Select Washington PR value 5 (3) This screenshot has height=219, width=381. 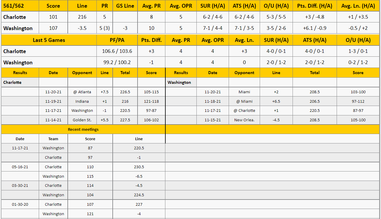click(105, 28)
